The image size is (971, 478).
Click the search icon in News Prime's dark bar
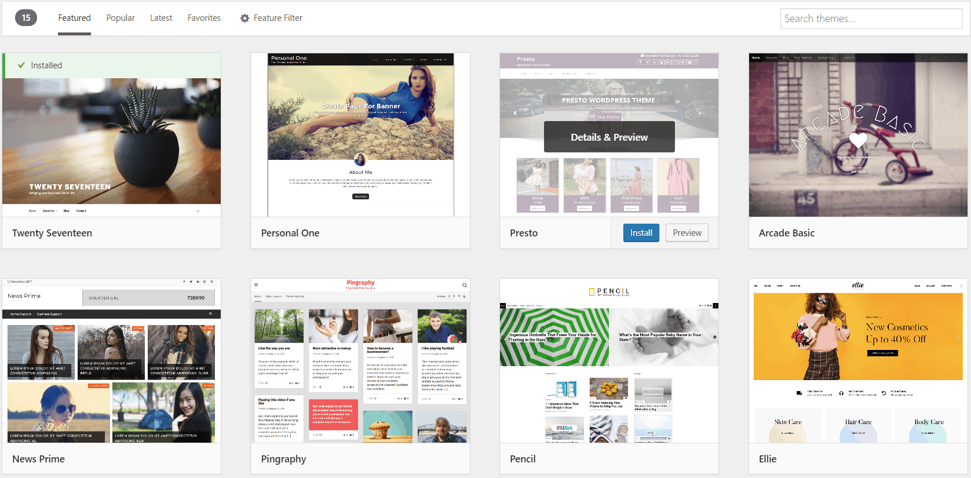pos(210,314)
